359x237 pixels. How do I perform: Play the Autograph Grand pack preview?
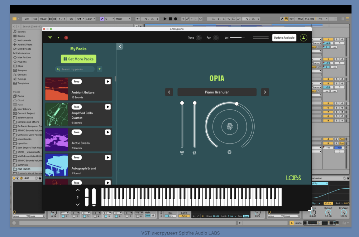[108, 157]
